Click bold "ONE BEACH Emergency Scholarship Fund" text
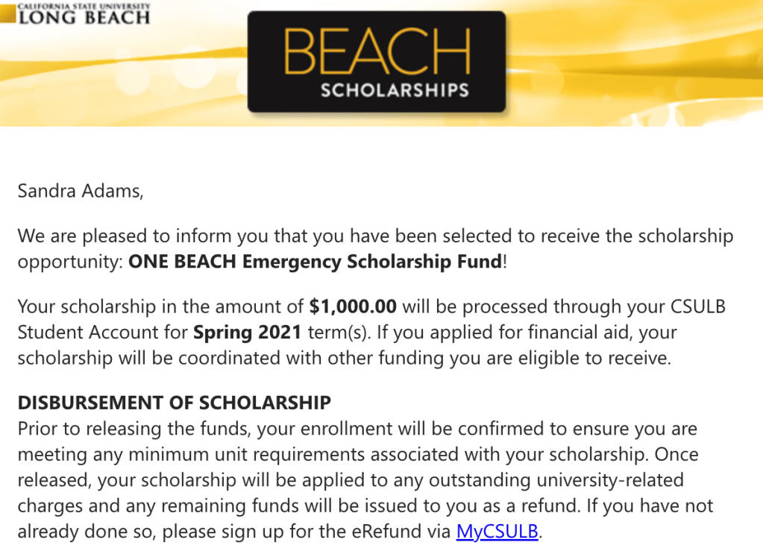The height and width of the screenshot is (557, 763). 315,262
